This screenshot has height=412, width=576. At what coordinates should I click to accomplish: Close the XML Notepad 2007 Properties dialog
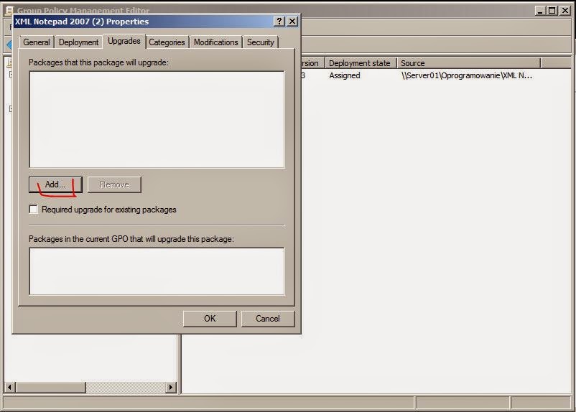point(292,22)
